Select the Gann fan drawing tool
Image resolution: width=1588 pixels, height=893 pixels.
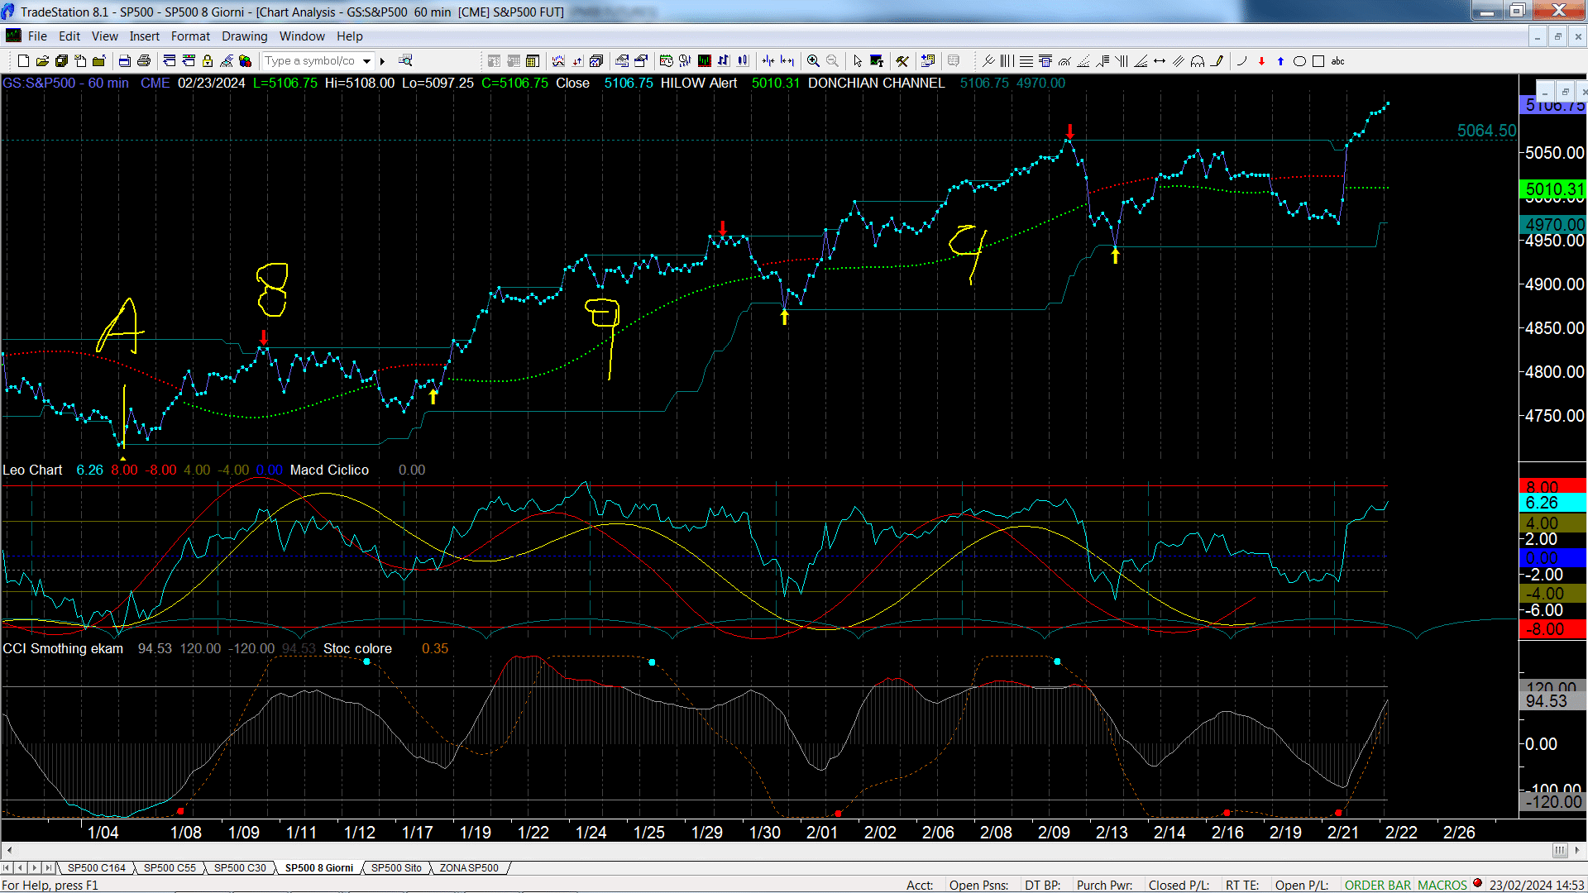[x=1141, y=61]
